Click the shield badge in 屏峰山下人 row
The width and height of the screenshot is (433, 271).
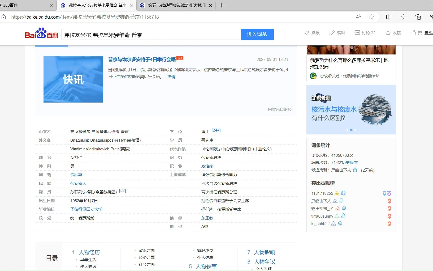(x=389, y=201)
